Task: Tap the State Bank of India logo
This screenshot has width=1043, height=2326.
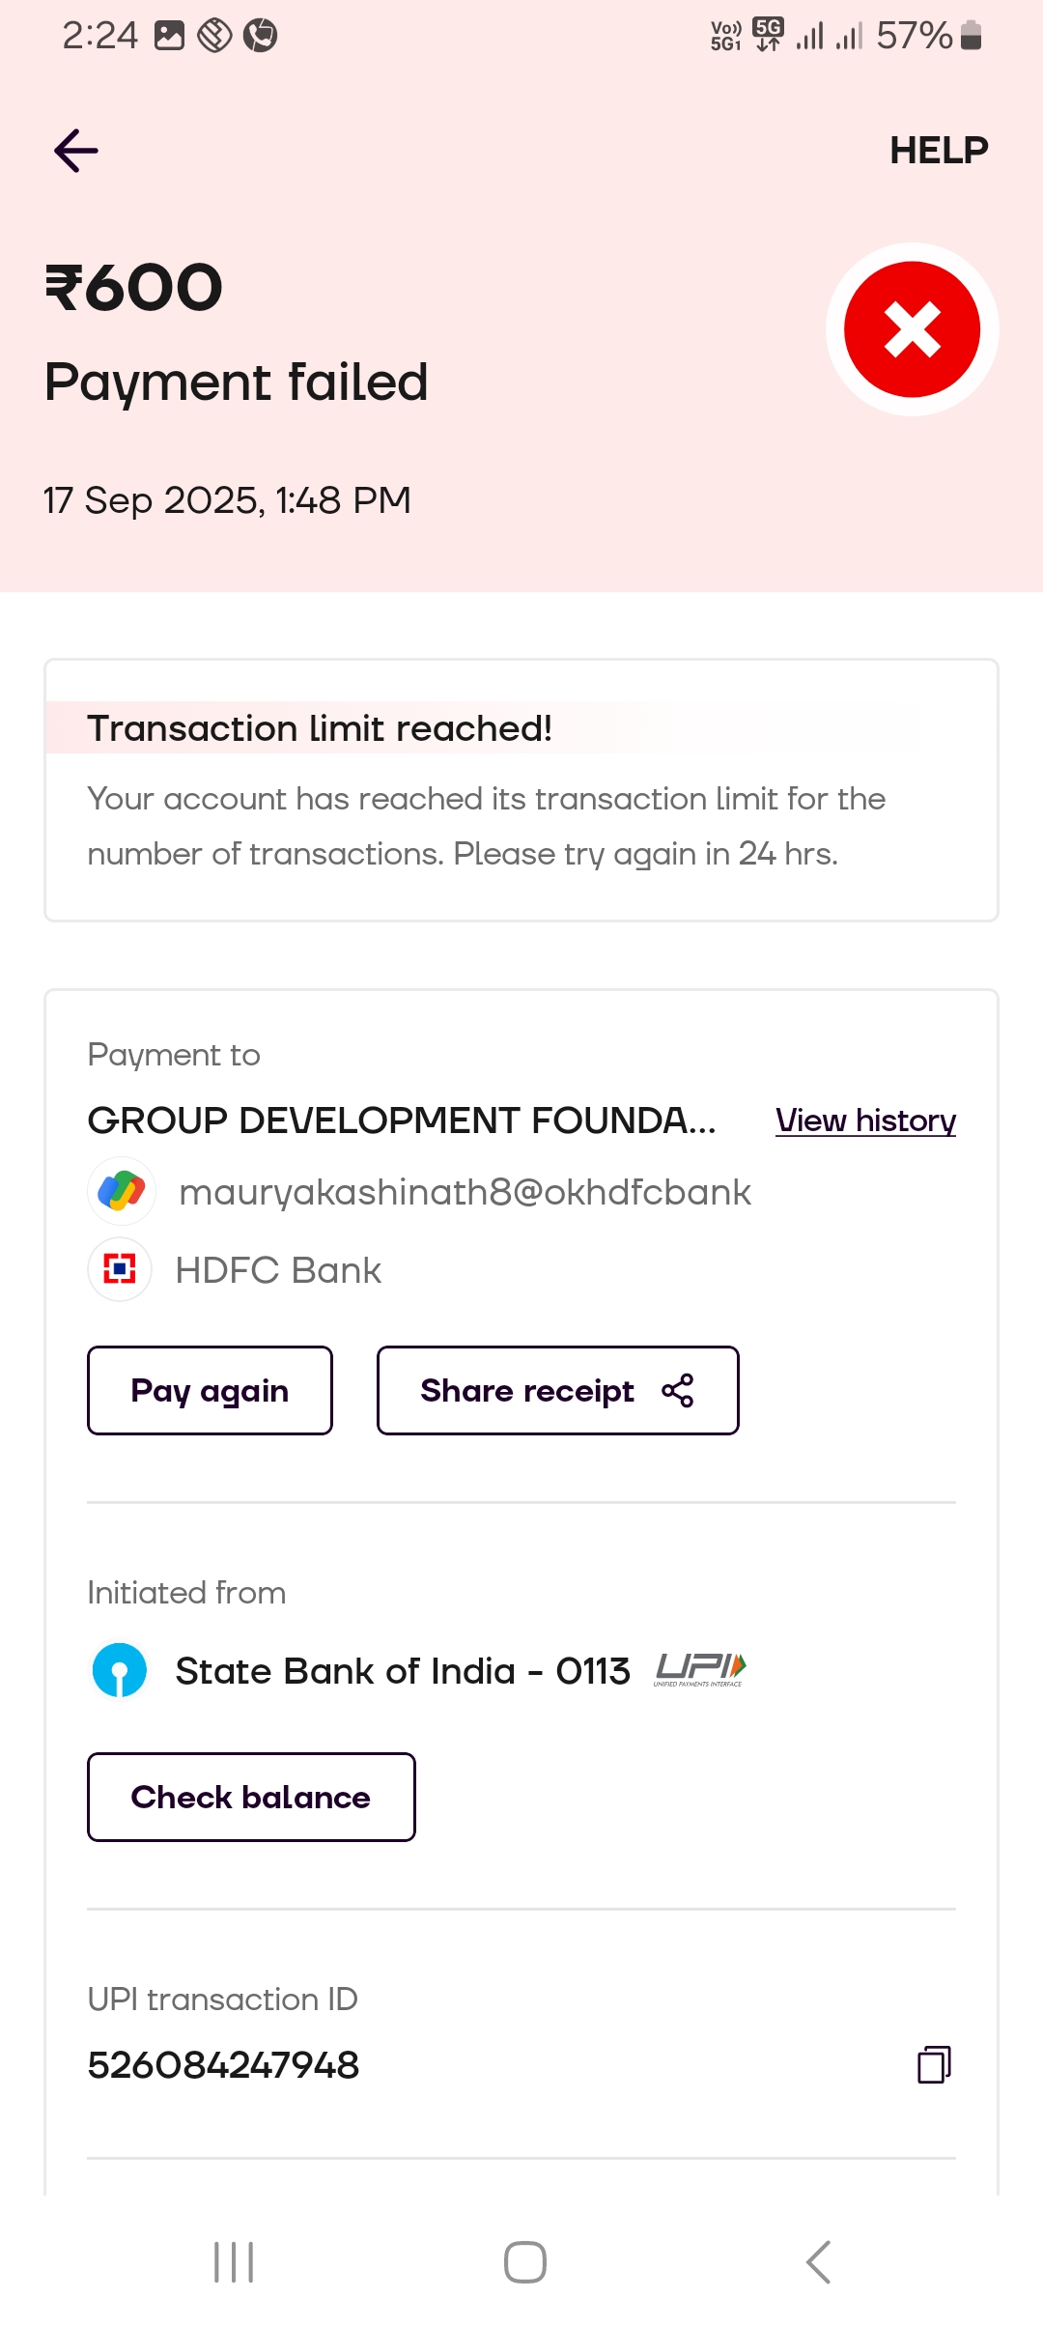Action: tap(120, 1670)
